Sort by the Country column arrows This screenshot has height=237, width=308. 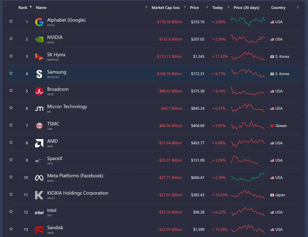point(298,7)
